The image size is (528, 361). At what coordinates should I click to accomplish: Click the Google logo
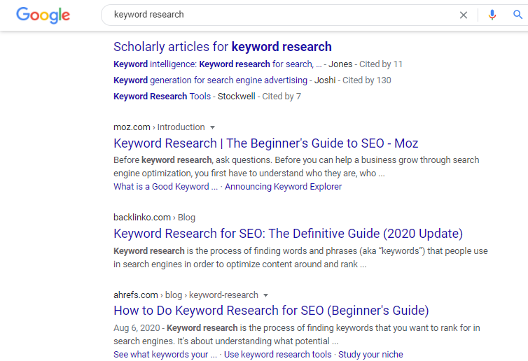[43, 15]
